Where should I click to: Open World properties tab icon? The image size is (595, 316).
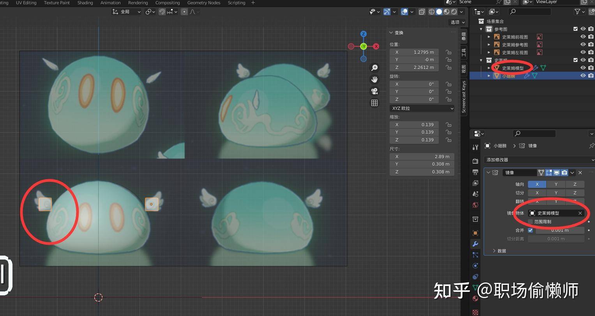pos(475,205)
